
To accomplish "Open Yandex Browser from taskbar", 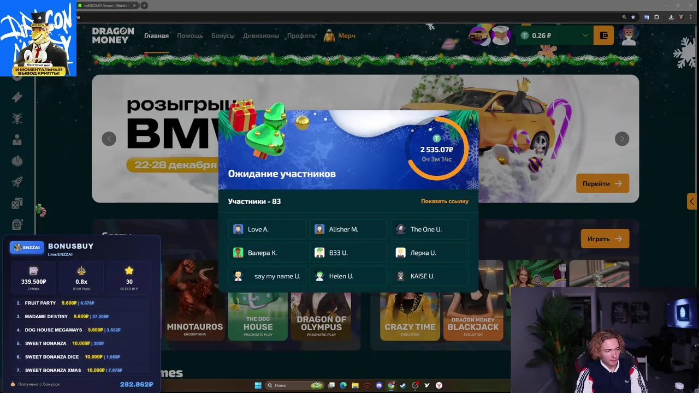I will (439, 385).
